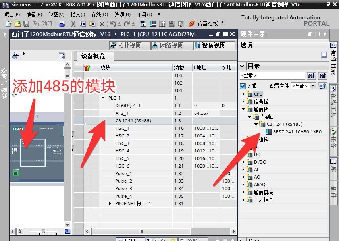Click the undo arrow icon

tap(113, 23)
